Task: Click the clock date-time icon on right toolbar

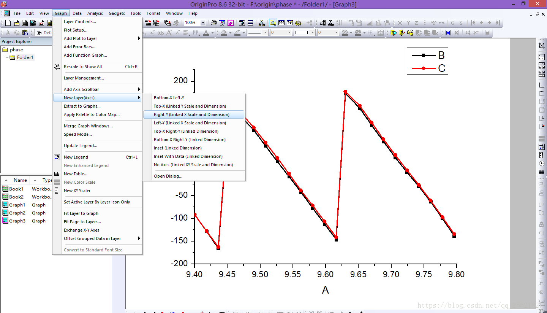Action: [542, 164]
